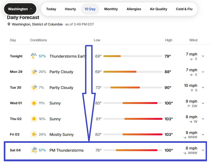This screenshot has width=211, height=164.
Task: Click the Tonight east wind arrow
Action: (192, 59)
